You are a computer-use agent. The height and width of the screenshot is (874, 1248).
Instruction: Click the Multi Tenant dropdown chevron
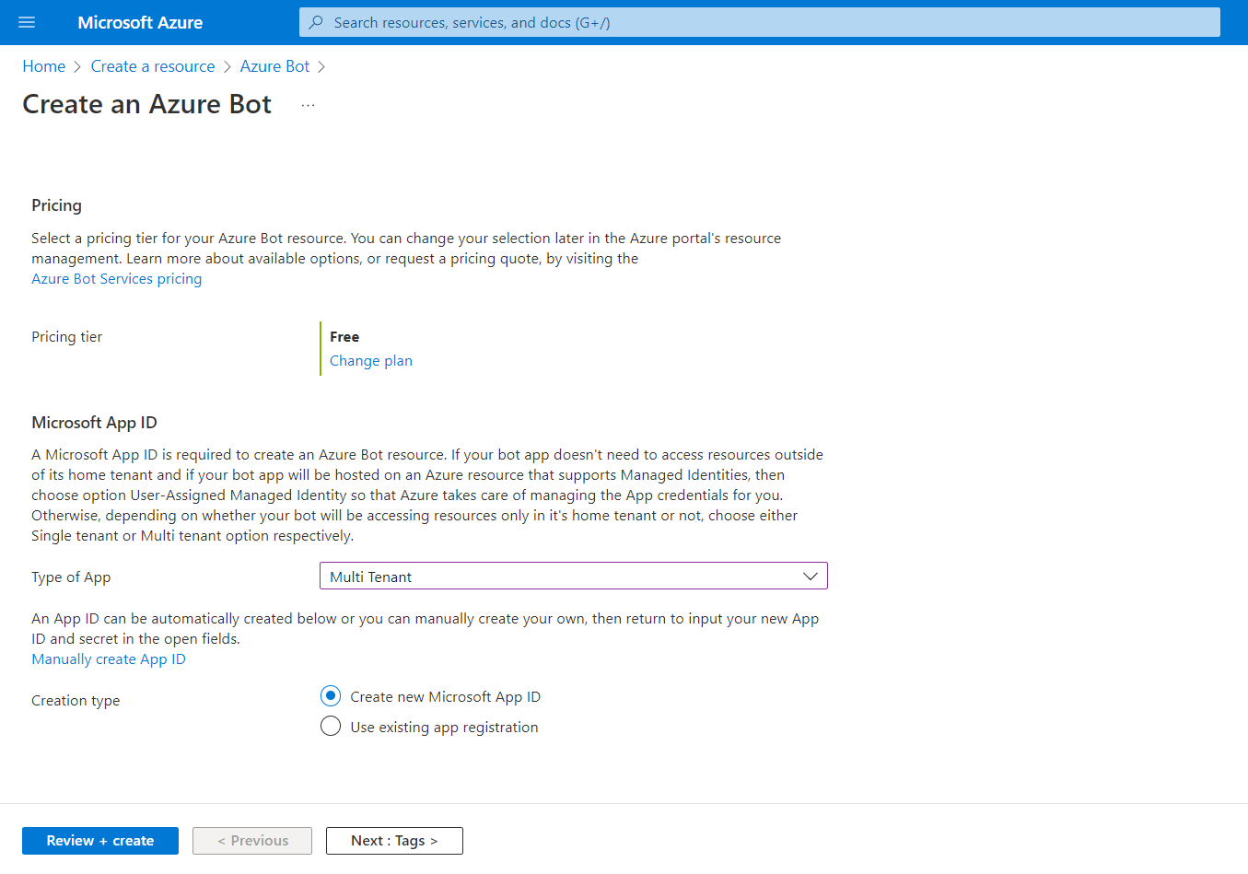click(811, 577)
